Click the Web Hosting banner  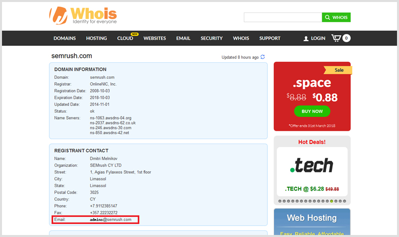312,222
